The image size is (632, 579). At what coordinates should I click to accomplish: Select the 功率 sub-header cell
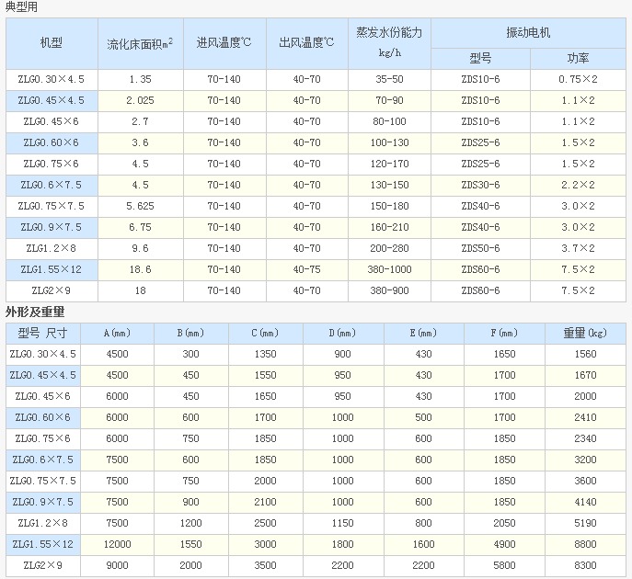578,58
